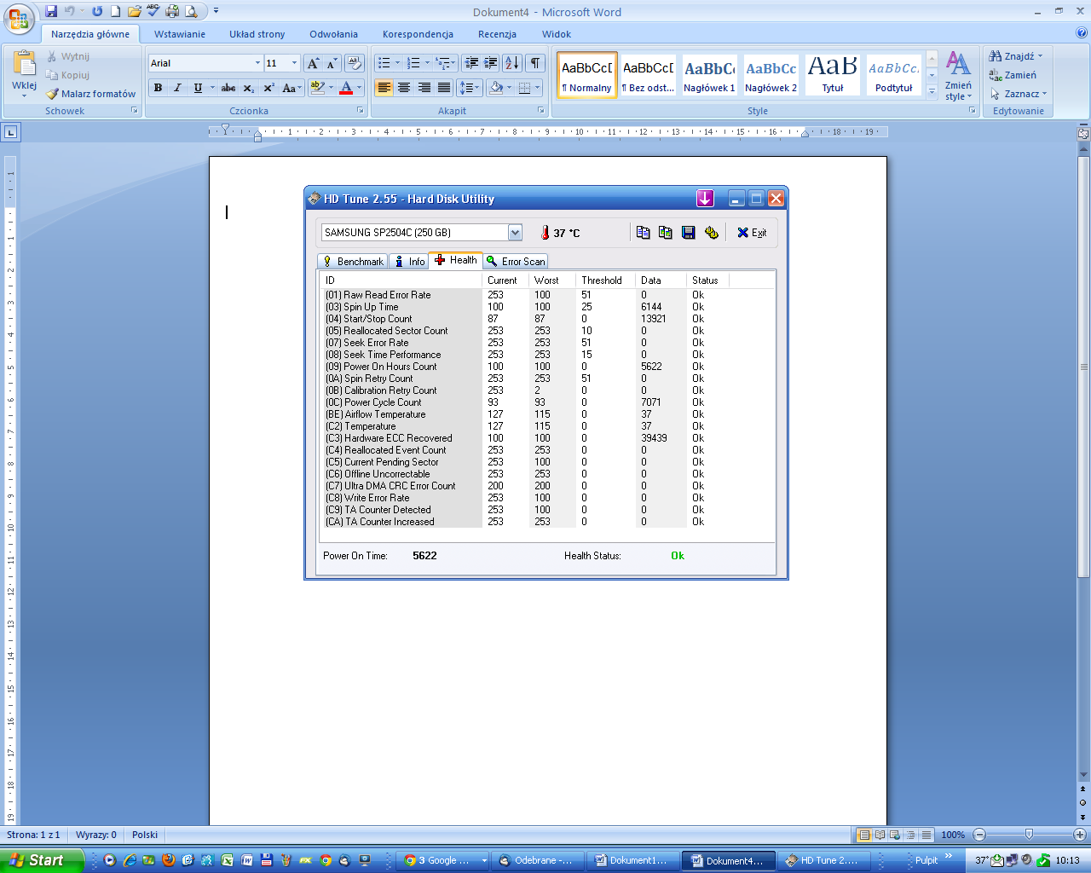Open Zmień style dropdown
This screenshot has height=873, width=1091.
[x=958, y=76]
